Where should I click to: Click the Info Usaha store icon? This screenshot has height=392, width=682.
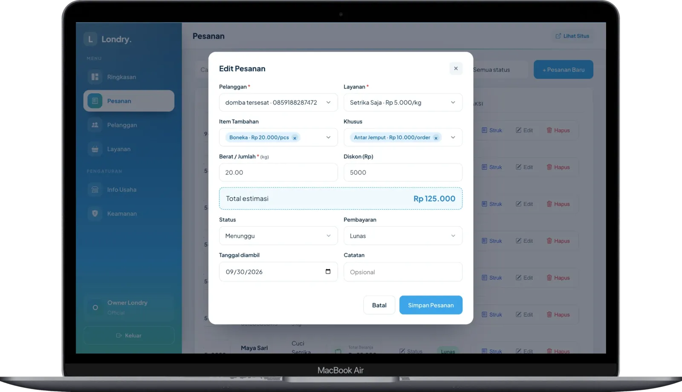95,190
